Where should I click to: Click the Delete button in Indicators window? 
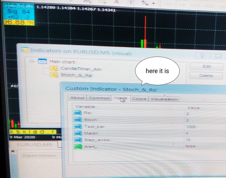206,75
